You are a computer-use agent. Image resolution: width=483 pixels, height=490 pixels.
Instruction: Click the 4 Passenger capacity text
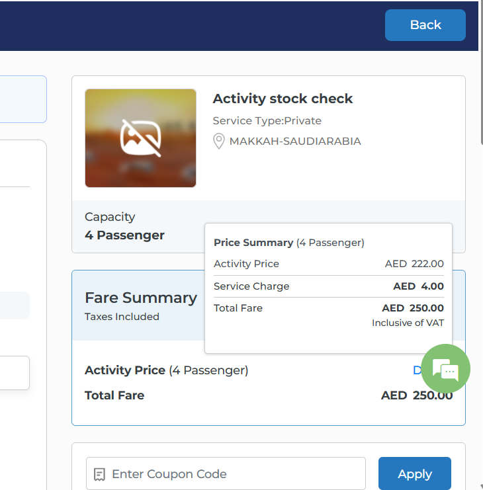(x=124, y=235)
